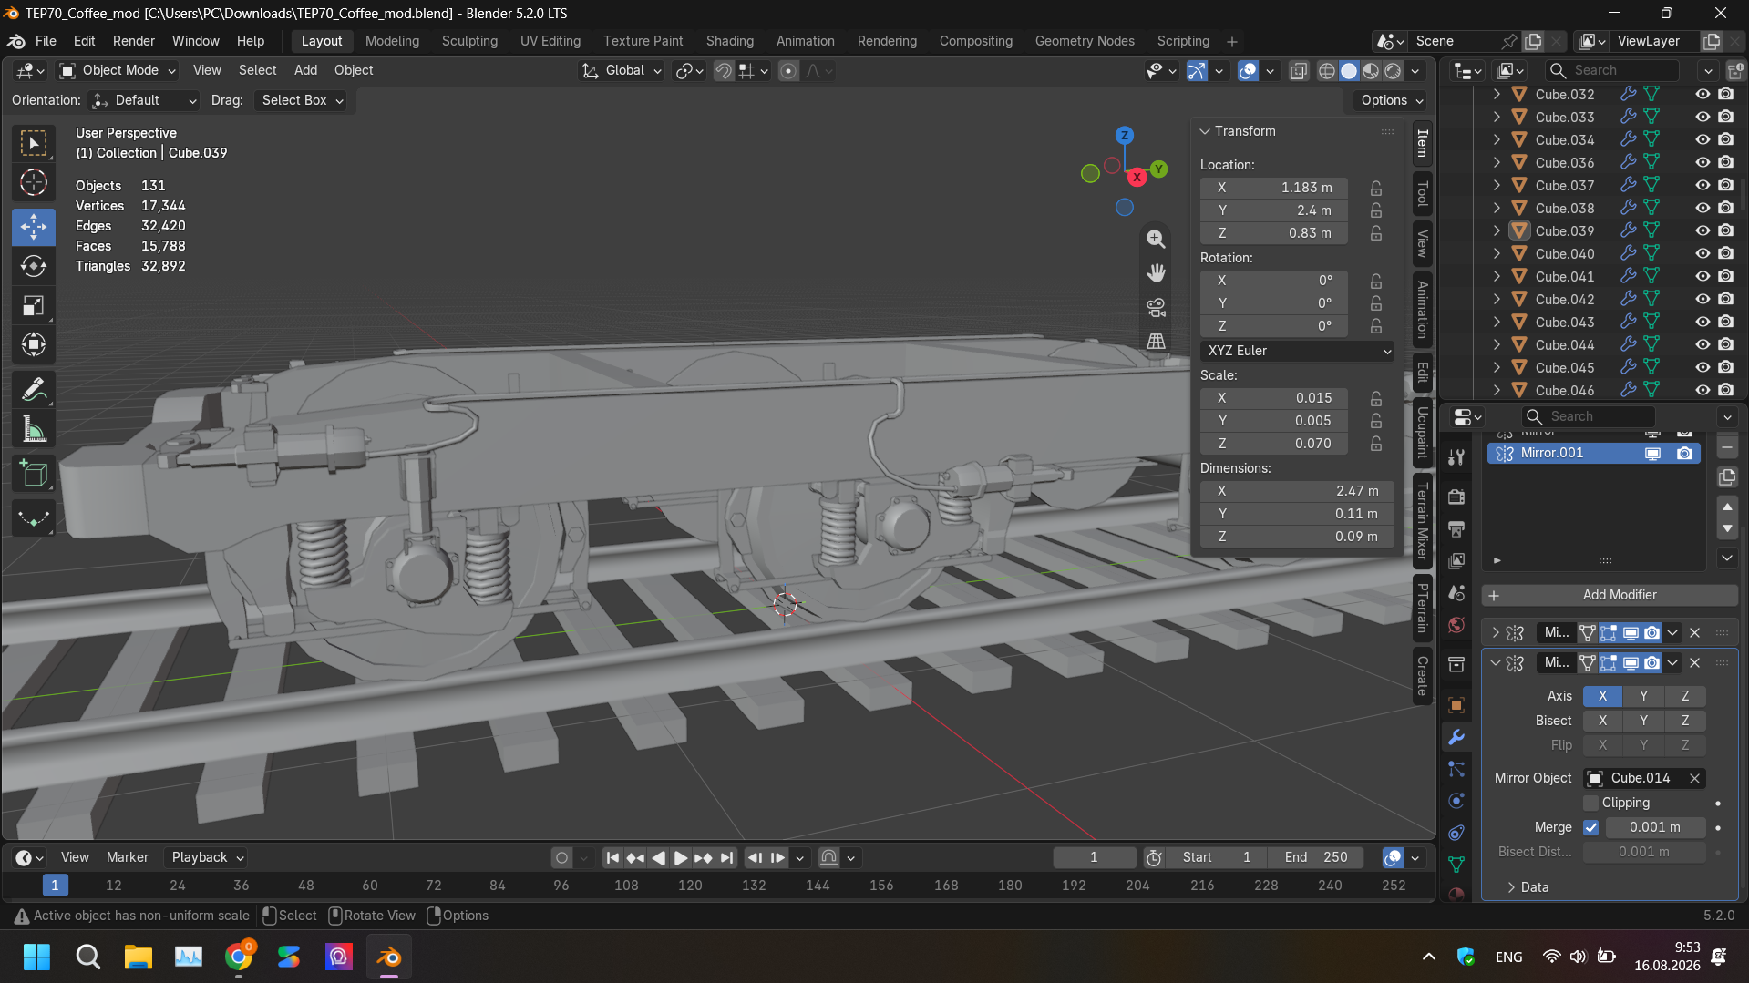Open the Object properties tab icon
The image size is (1749, 983).
click(x=1456, y=705)
